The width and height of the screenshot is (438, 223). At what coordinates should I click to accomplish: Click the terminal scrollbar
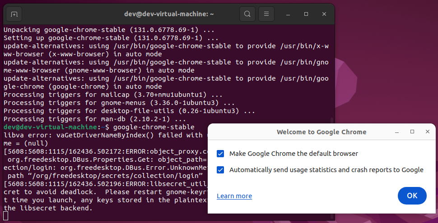click(x=332, y=121)
